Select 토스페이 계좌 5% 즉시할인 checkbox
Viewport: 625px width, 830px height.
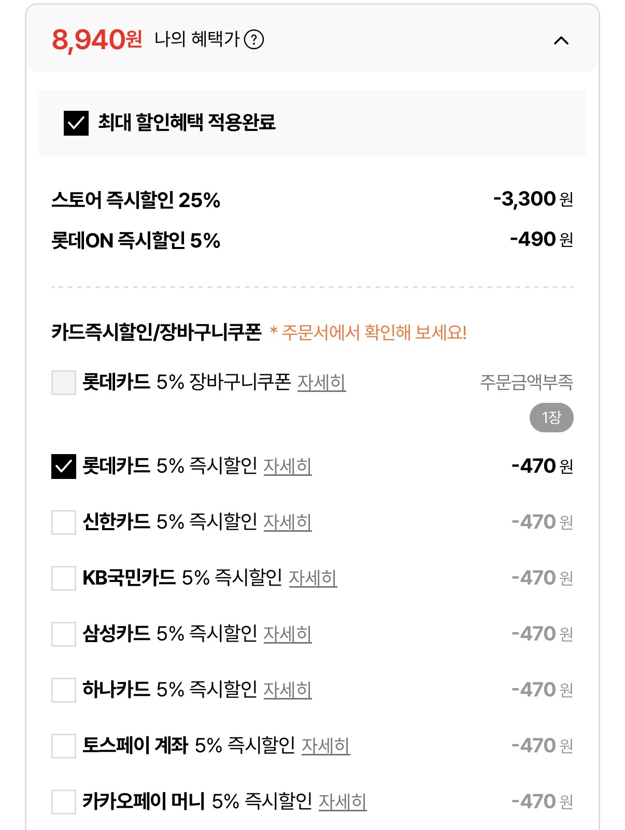[64, 746]
